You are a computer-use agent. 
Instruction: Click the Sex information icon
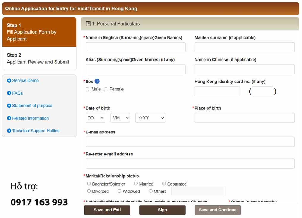tap(97, 81)
